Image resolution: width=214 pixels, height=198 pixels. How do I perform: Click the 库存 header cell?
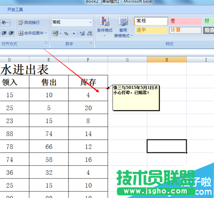point(88,82)
